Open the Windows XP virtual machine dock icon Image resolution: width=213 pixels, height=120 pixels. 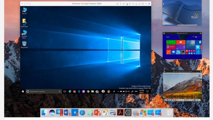(x=143, y=113)
